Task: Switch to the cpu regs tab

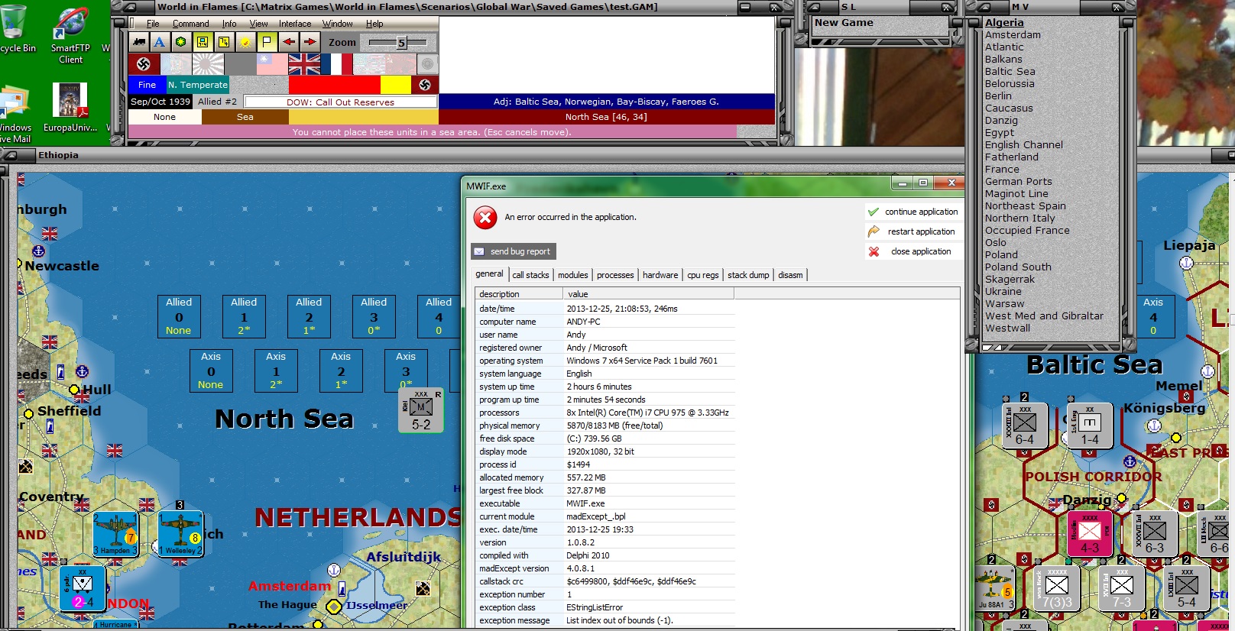Action: pyautogui.click(x=703, y=275)
